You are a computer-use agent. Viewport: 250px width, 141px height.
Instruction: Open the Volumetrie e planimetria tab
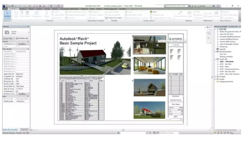coord(69,9)
